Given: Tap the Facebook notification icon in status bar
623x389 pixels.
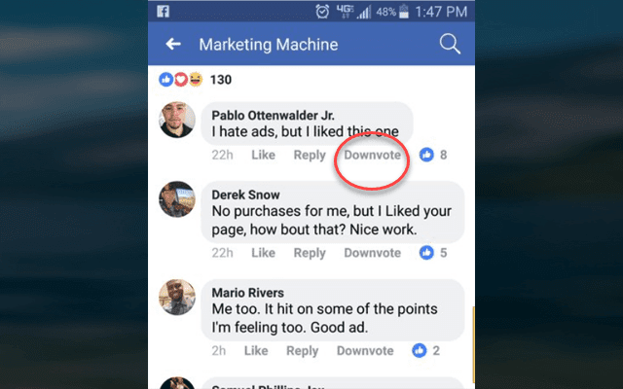Looking at the screenshot, I should [163, 11].
